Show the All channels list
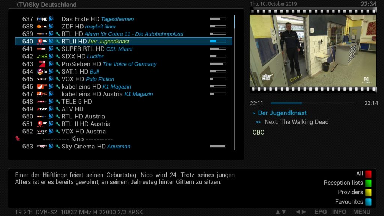The width and height of the screenshot is (384, 216). point(360,174)
